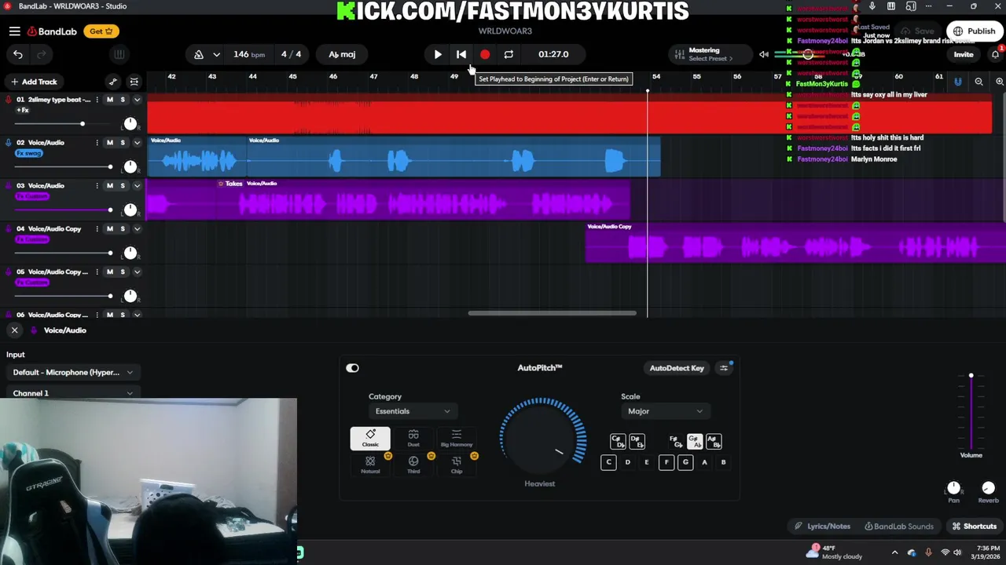Mute track 02 Voice/Audio
Viewport: 1006px width, 565px height.
[x=110, y=143]
